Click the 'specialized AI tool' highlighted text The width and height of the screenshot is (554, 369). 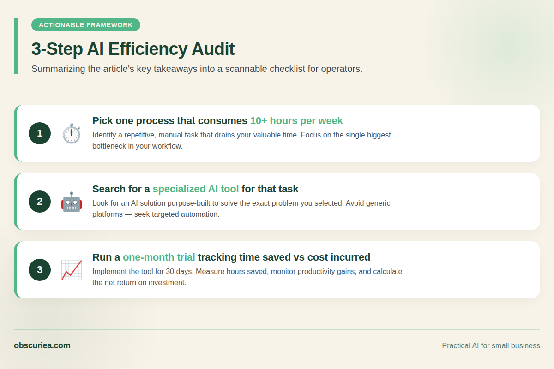point(196,189)
